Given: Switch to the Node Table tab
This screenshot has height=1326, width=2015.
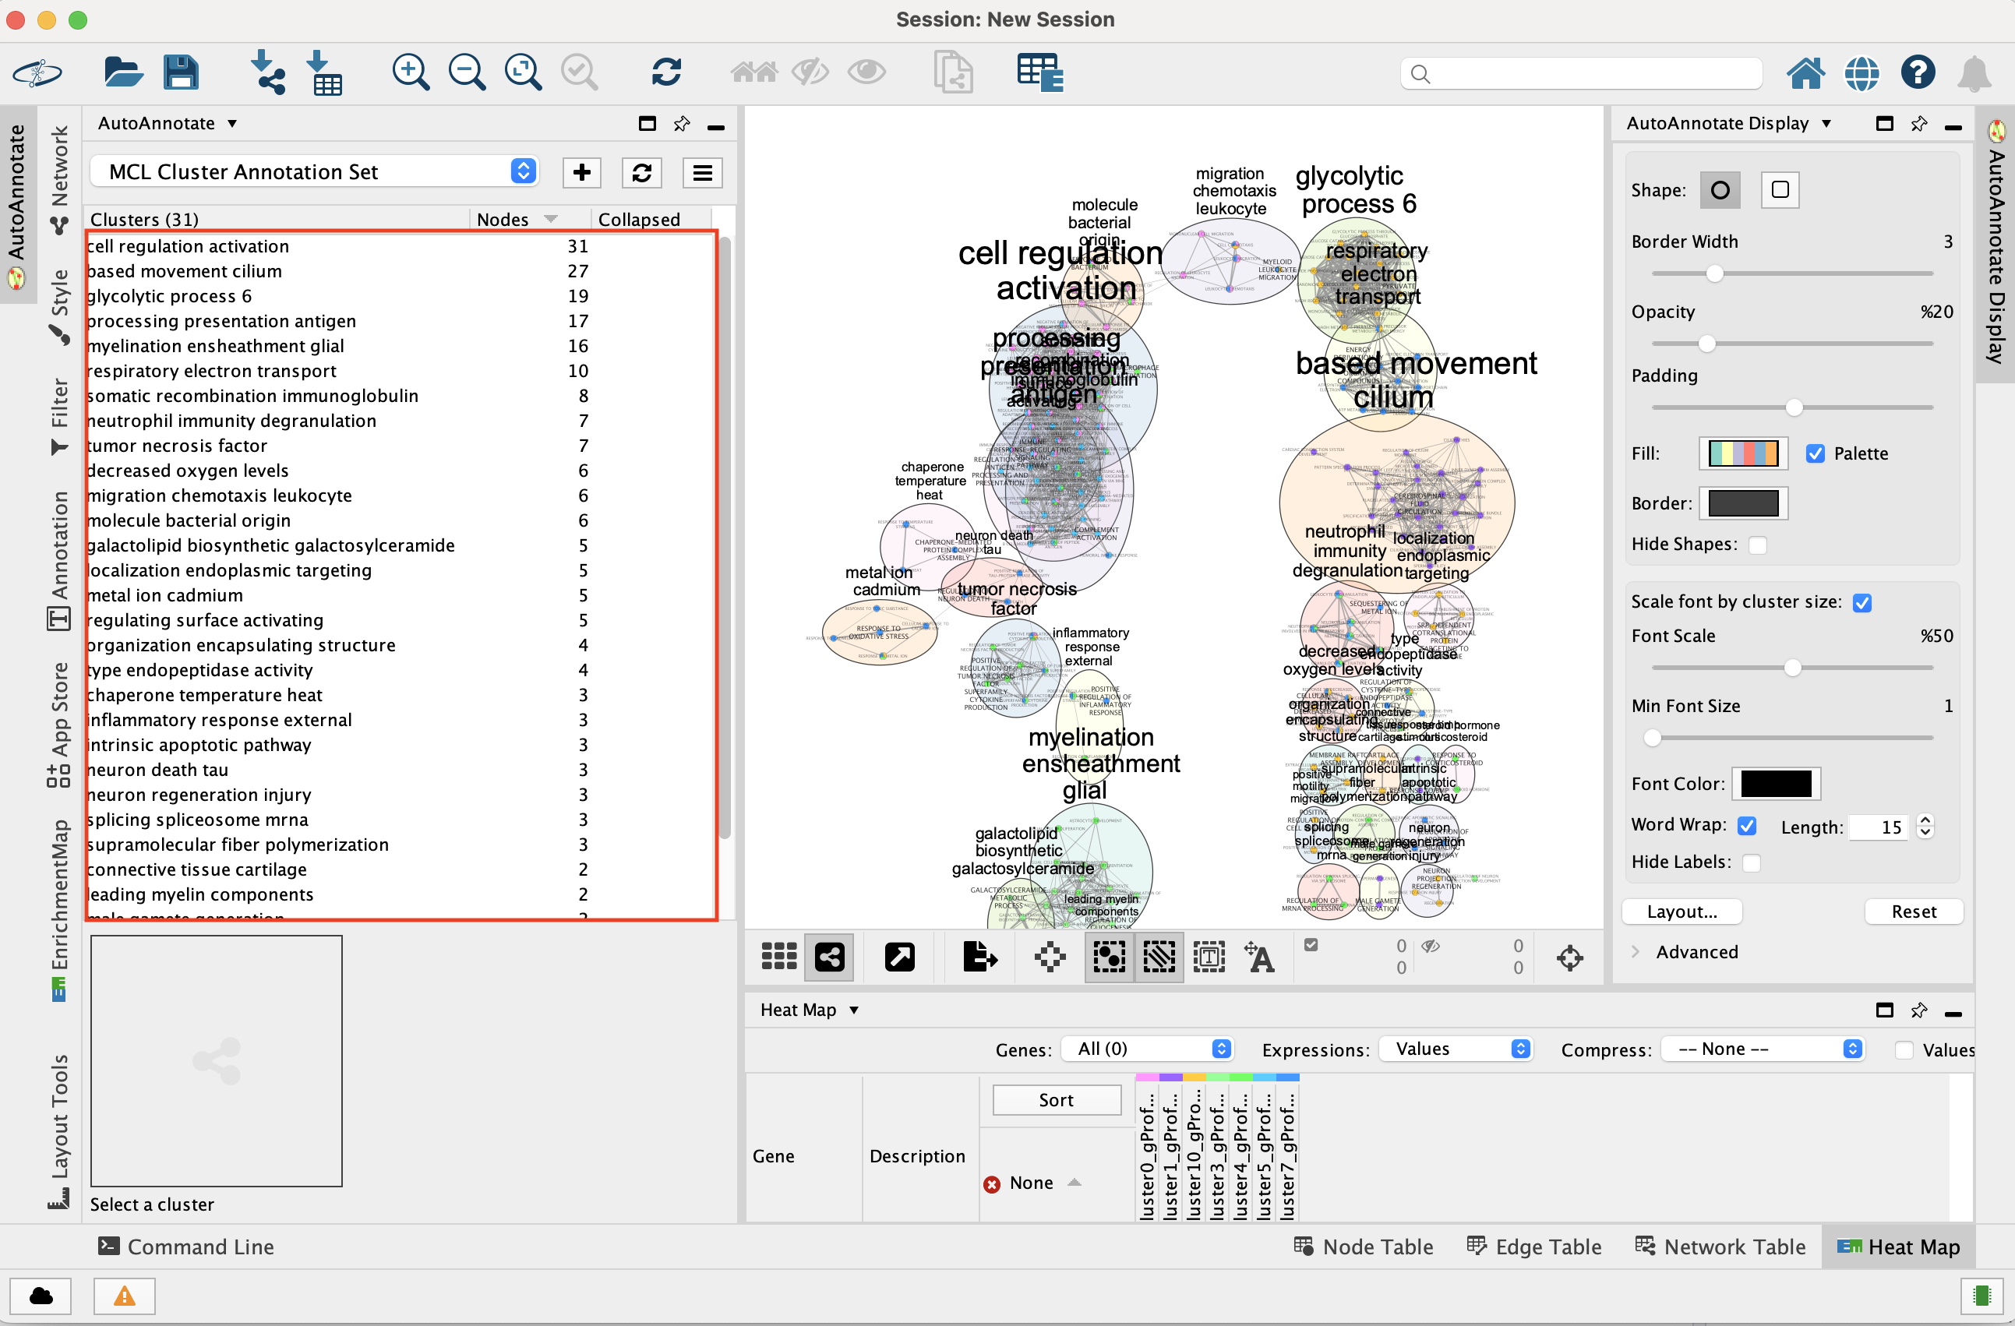Looking at the screenshot, I should pyautogui.click(x=1363, y=1247).
